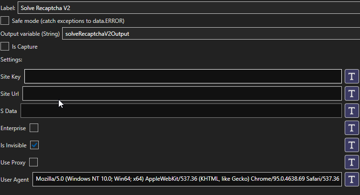This screenshot has width=360, height=195.
Task: Click the Safe mode label text
Action: (x=68, y=21)
